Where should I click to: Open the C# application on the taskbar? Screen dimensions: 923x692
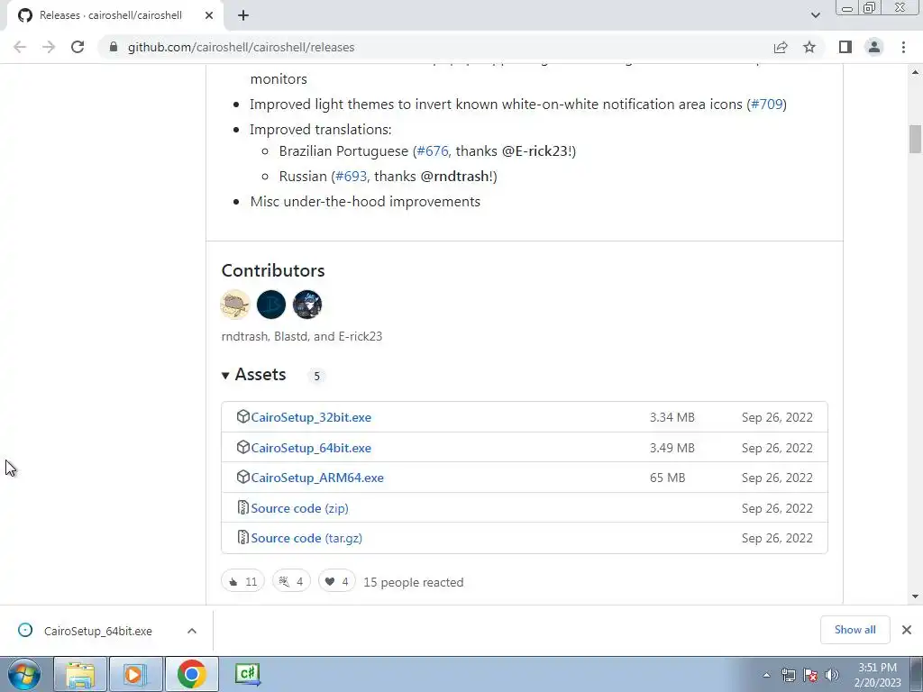[247, 674]
